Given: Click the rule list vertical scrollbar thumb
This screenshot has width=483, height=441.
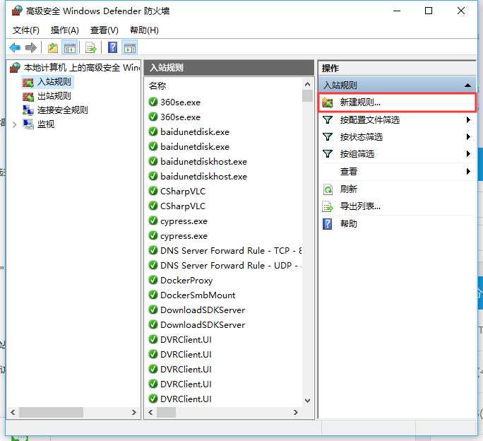Looking at the screenshot, I should coord(307,95).
